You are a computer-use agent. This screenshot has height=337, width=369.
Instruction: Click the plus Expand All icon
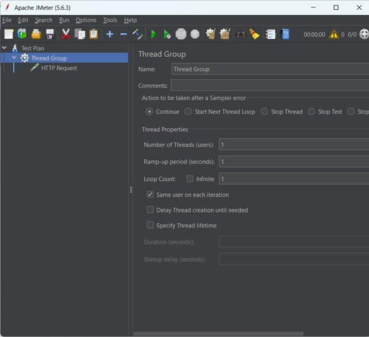pyautogui.click(x=110, y=34)
